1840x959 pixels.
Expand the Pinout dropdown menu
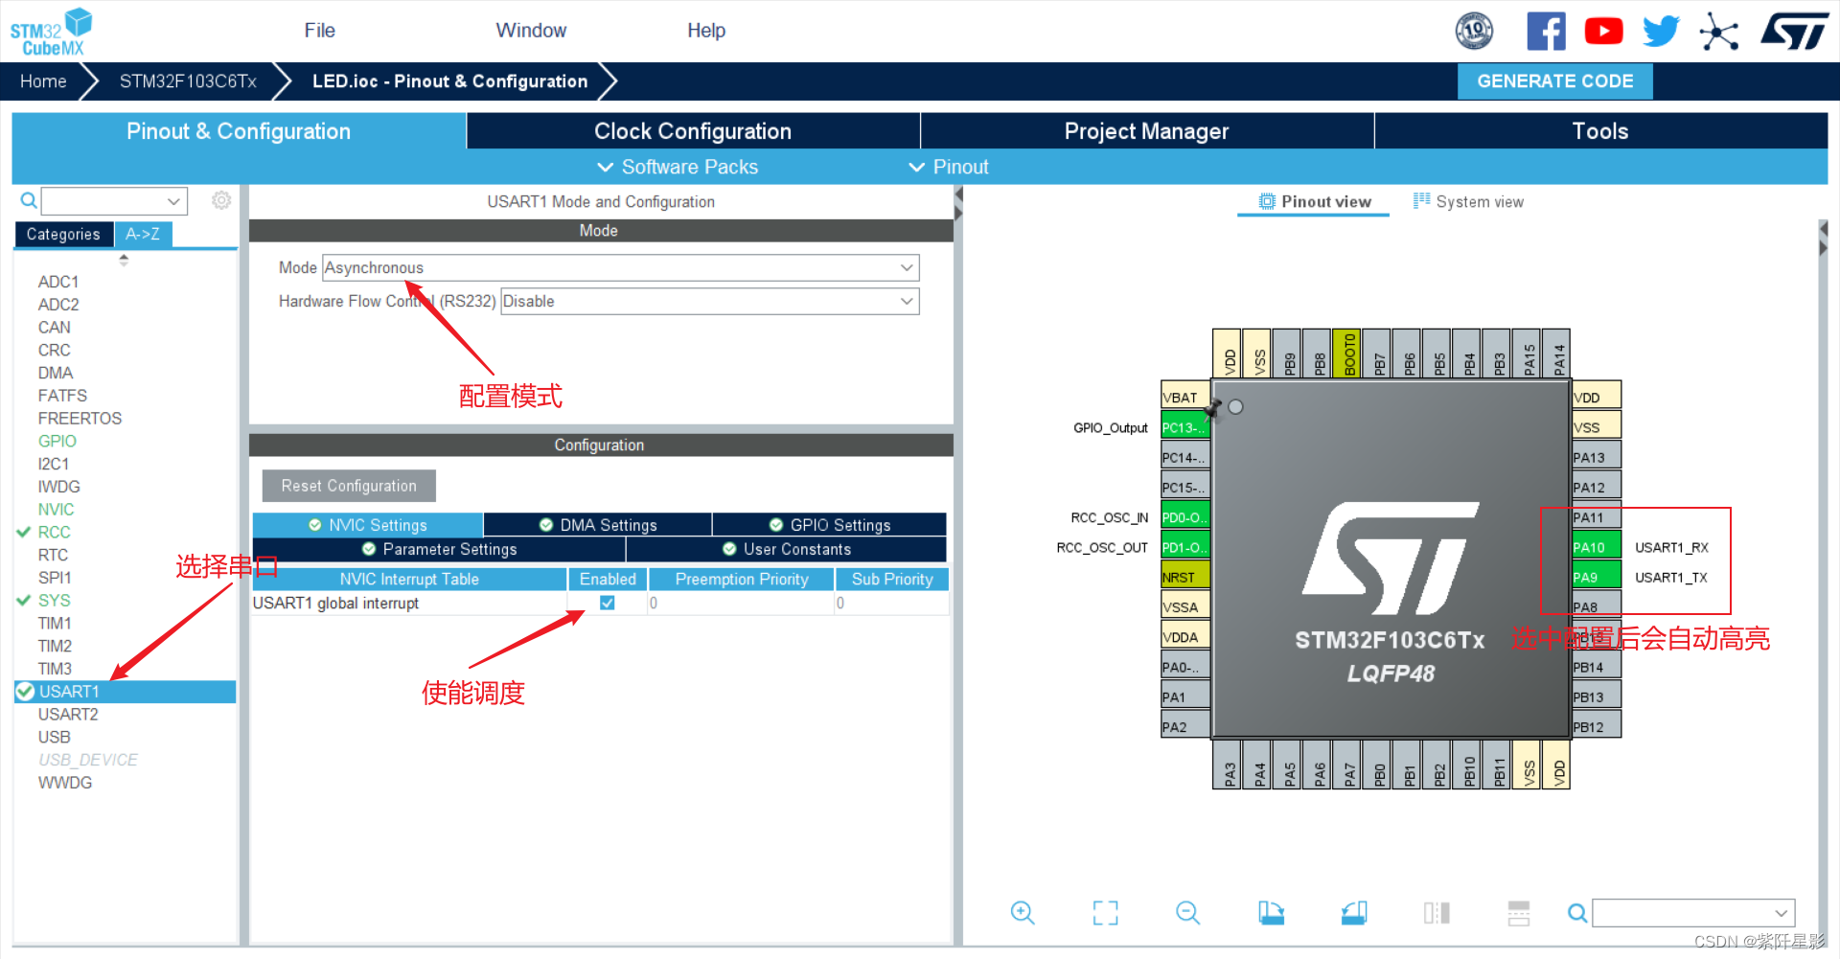click(x=949, y=167)
